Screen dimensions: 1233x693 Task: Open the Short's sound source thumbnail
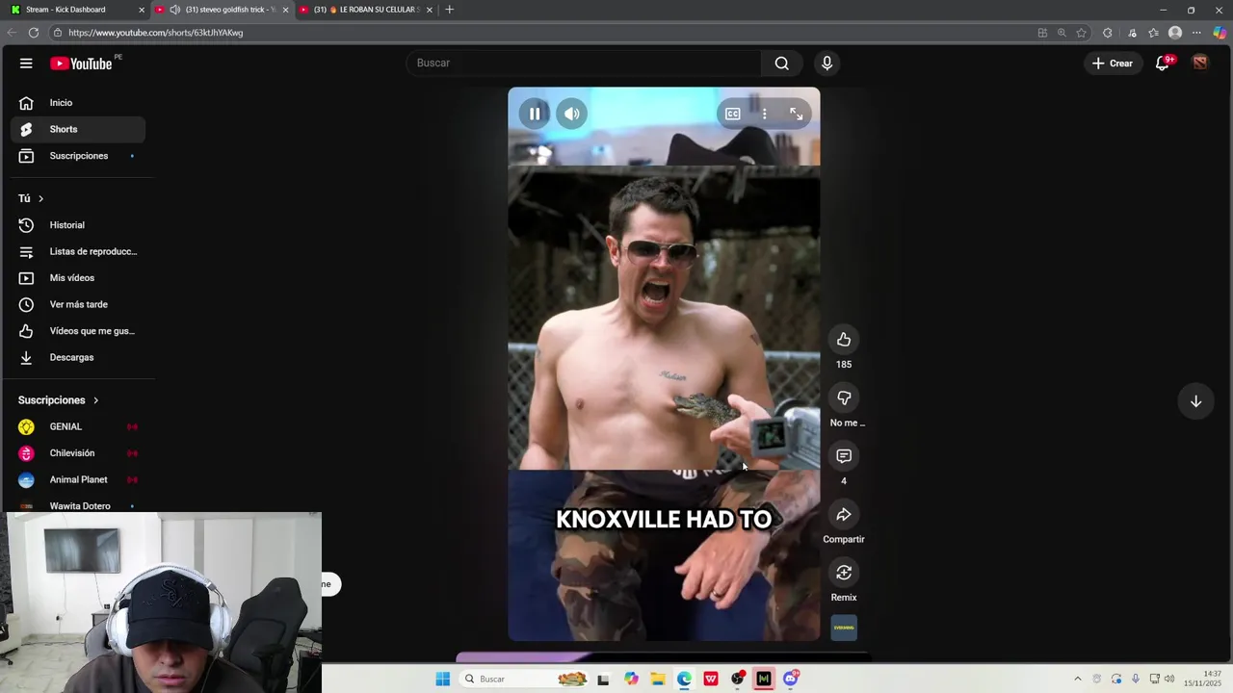(x=844, y=628)
